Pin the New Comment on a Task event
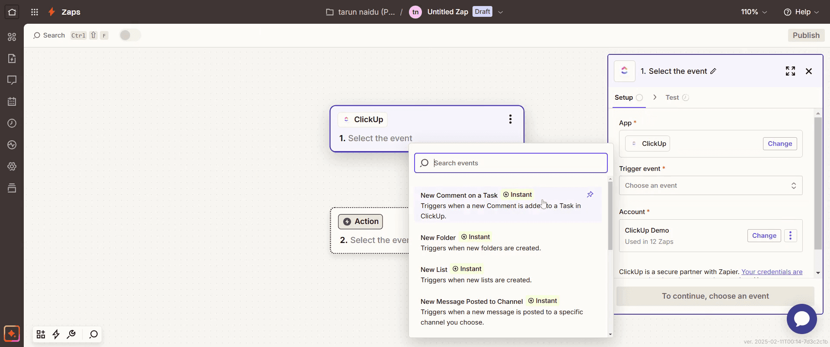Screen dimensions: 830x347 590,195
